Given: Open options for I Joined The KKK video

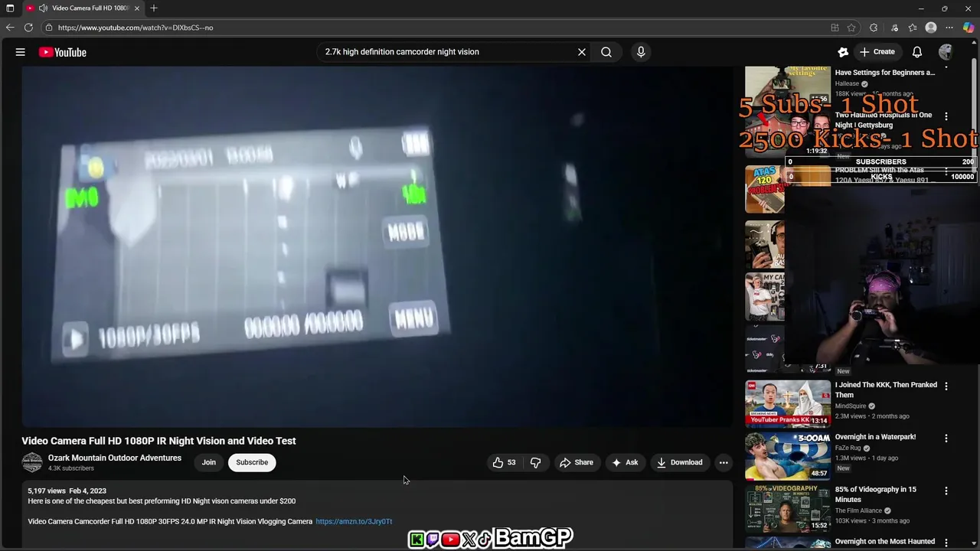Looking at the screenshot, I should coord(946,386).
